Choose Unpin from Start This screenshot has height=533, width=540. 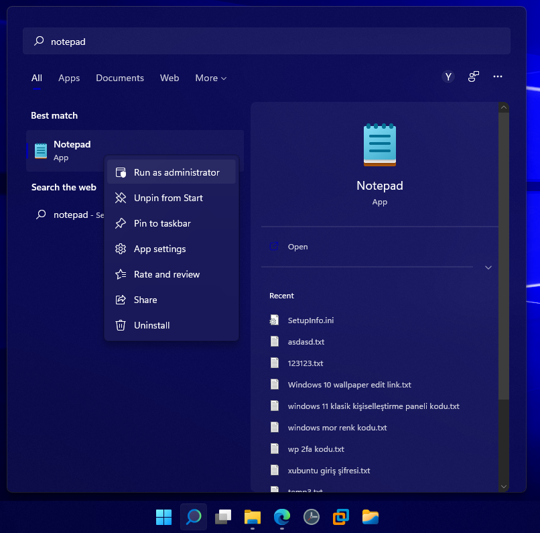point(171,198)
